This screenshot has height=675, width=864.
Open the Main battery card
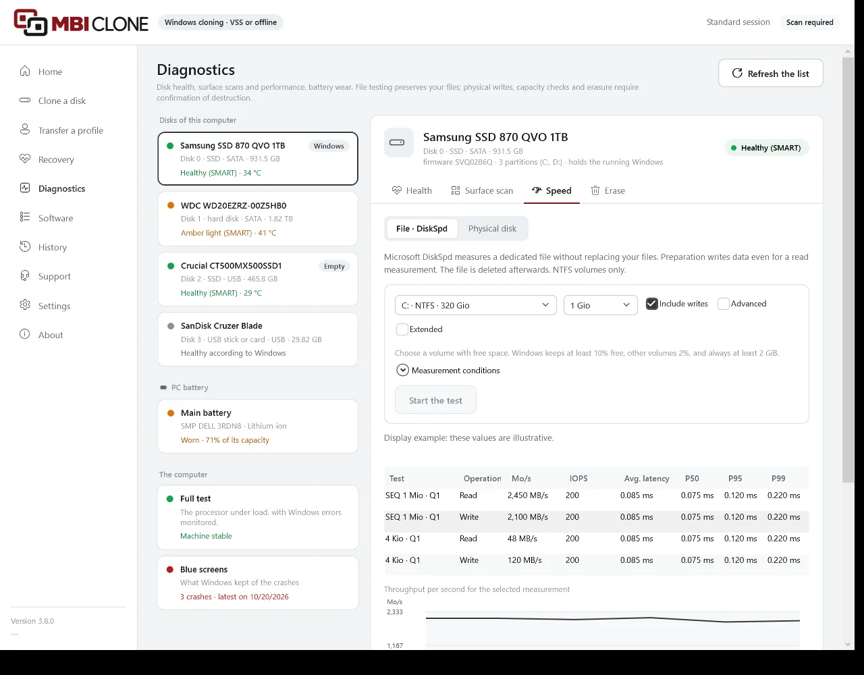pos(258,426)
